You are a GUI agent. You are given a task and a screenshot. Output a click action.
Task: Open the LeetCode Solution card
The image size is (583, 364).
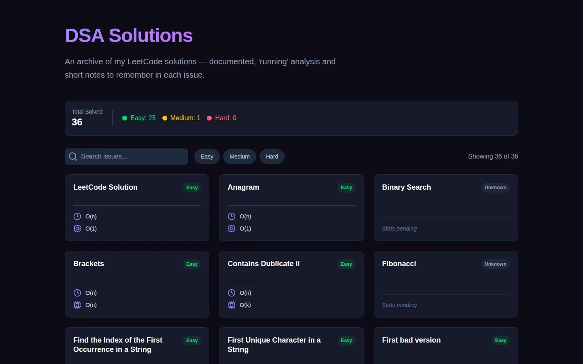(137, 207)
